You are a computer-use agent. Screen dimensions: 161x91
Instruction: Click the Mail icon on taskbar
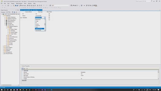click(x=14, y=90)
